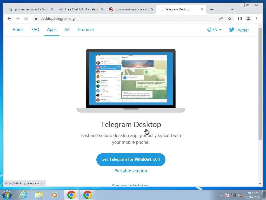
Task: Open the FAQ navigation link
Action: (x=35, y=30)
